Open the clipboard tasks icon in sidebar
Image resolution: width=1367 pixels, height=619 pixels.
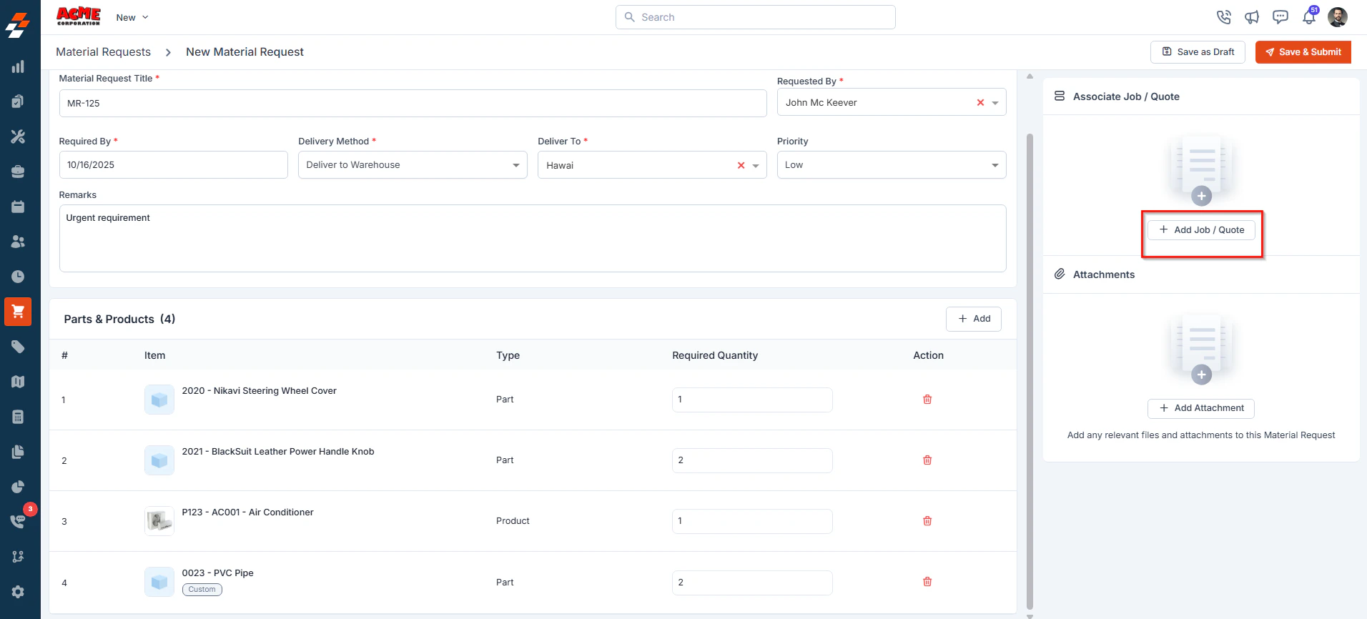(x=18, y=101)
